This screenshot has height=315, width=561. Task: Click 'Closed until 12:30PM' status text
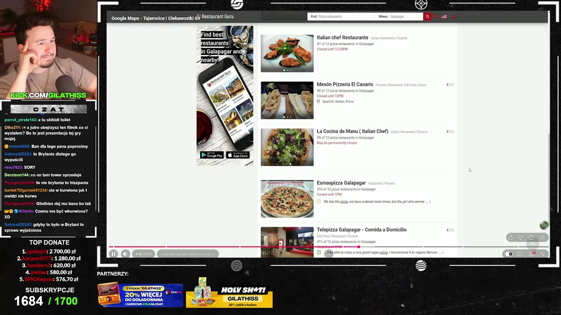pos(332,49)
